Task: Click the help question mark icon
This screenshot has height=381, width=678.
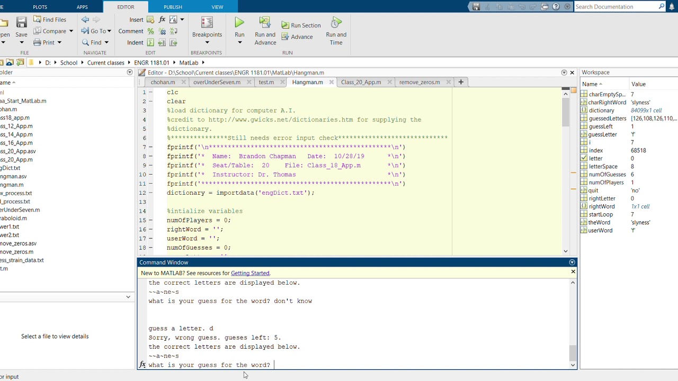Action: 556,7
